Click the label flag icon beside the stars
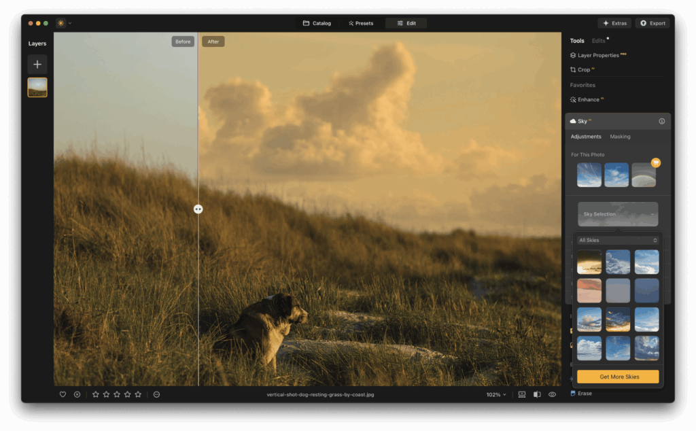696x431 pixels. click(156, 394)
